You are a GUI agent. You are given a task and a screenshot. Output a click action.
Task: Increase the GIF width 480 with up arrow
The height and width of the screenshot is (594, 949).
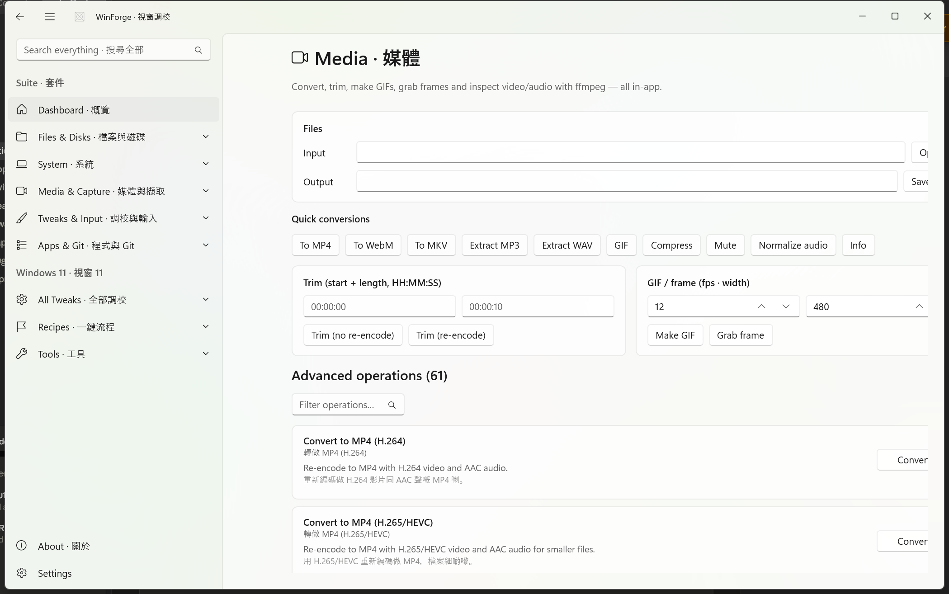pyautogui.click(x=919, y=306)
